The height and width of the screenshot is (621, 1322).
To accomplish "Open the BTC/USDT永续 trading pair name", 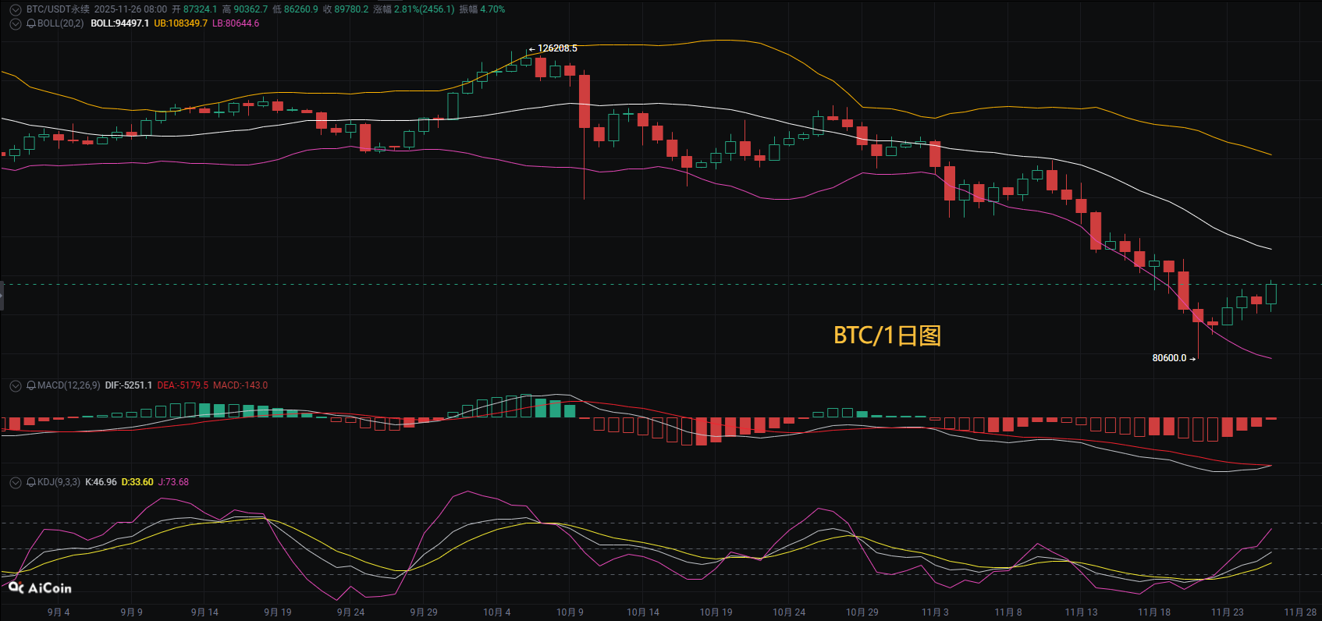I will coord(58,9).
